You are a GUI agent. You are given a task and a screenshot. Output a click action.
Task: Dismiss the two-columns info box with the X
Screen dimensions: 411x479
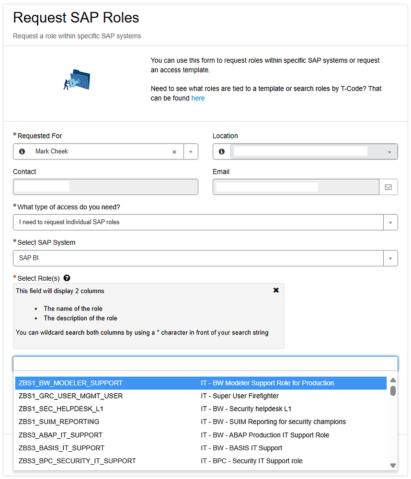tap(276, 290)
